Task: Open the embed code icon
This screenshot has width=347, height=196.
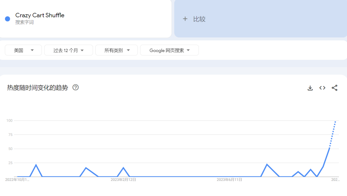Action: pyautogui.click(x=322, y=88)
